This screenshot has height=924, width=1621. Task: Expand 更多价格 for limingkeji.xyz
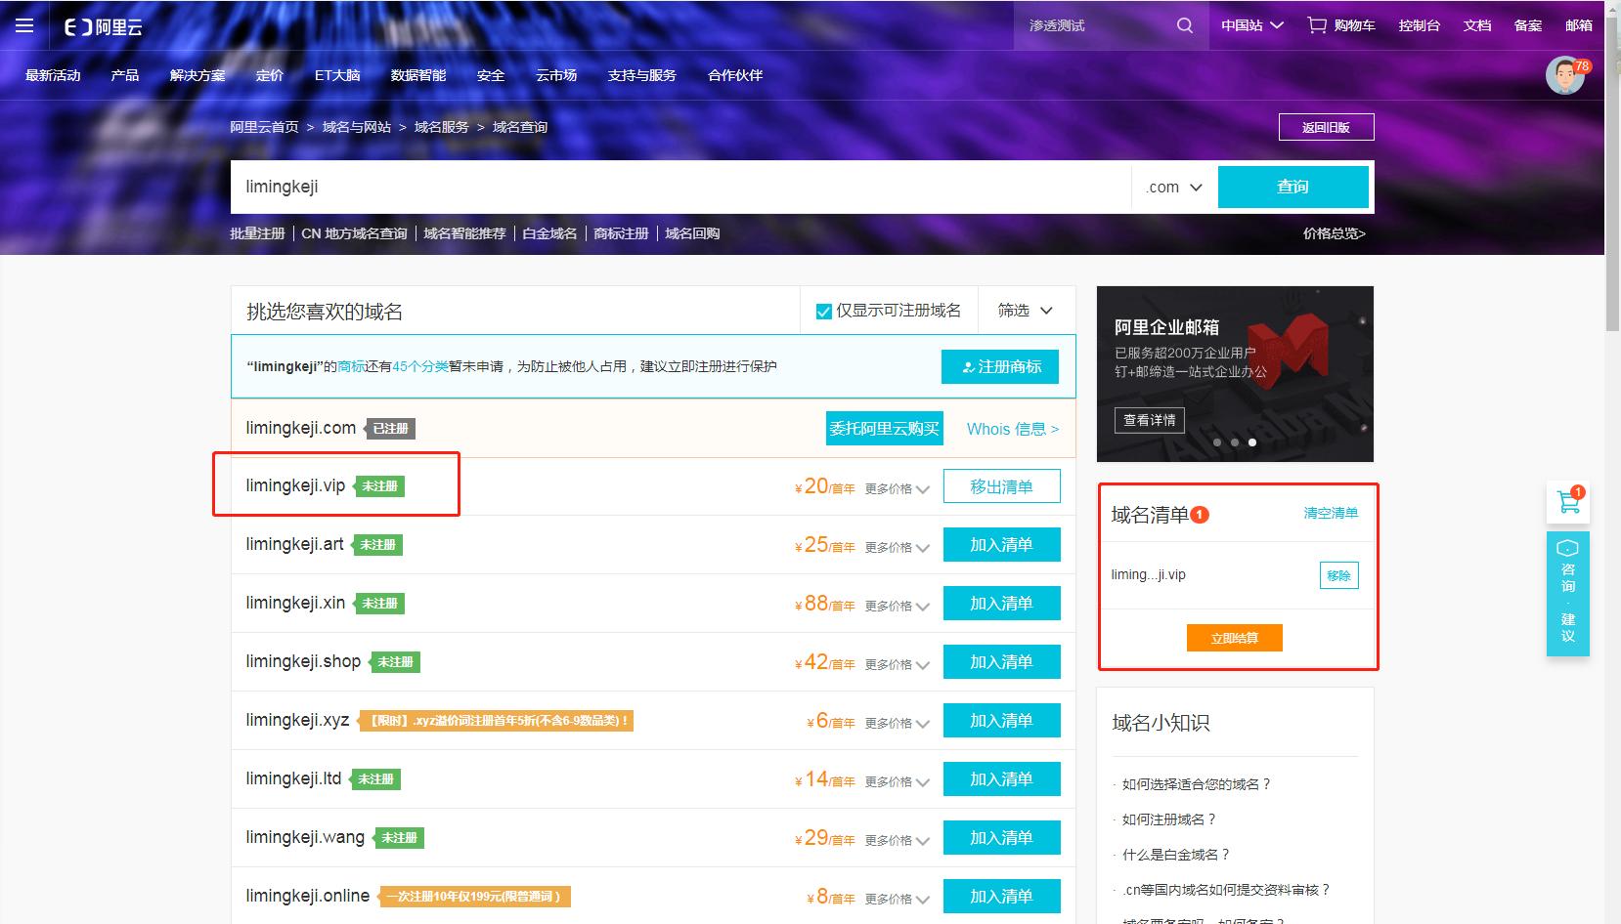[x=891, y=723]
